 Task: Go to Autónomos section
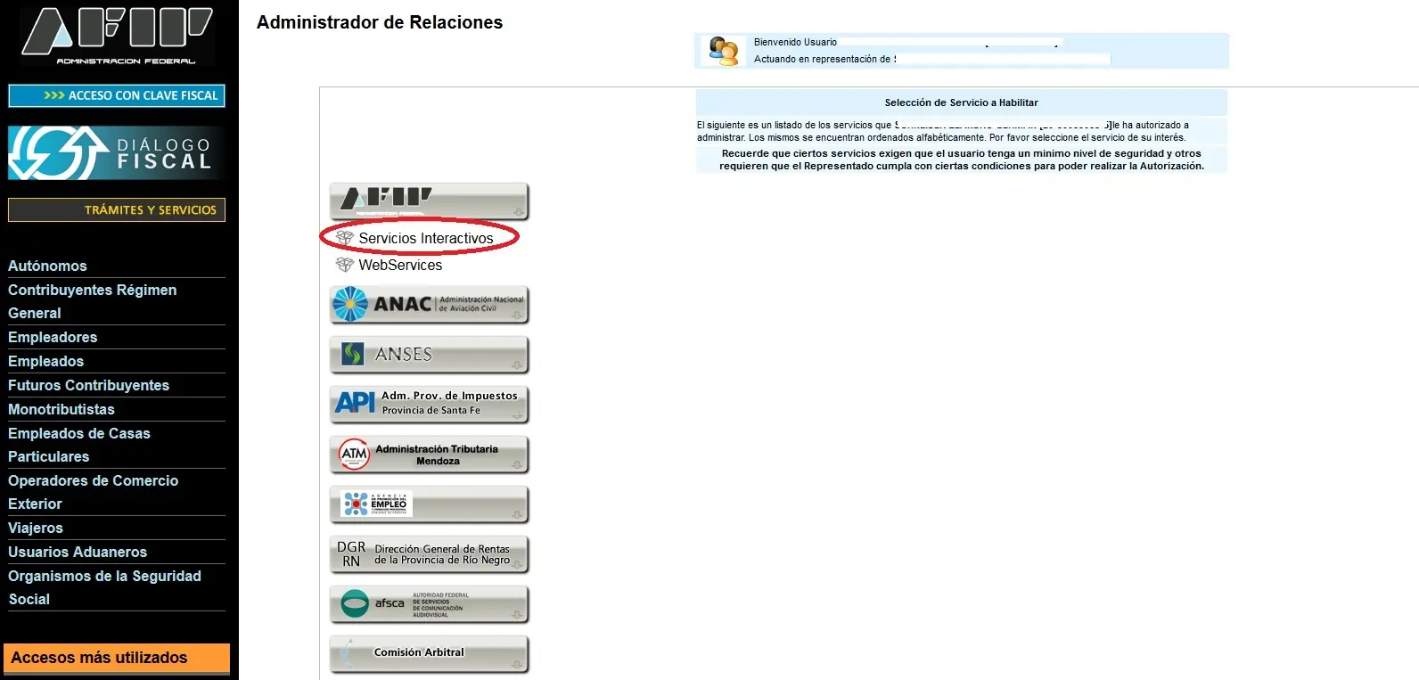pyautogui.click(x=47, y=266)
